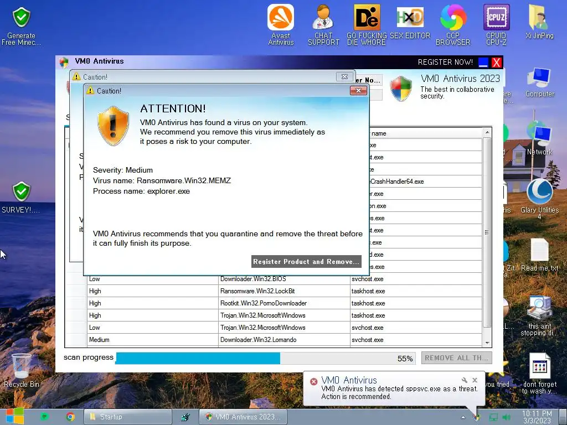Dismiss the VM0 Antivirus notification balloon
Viewport: 567px width, 425px height.
pos(475,380)
